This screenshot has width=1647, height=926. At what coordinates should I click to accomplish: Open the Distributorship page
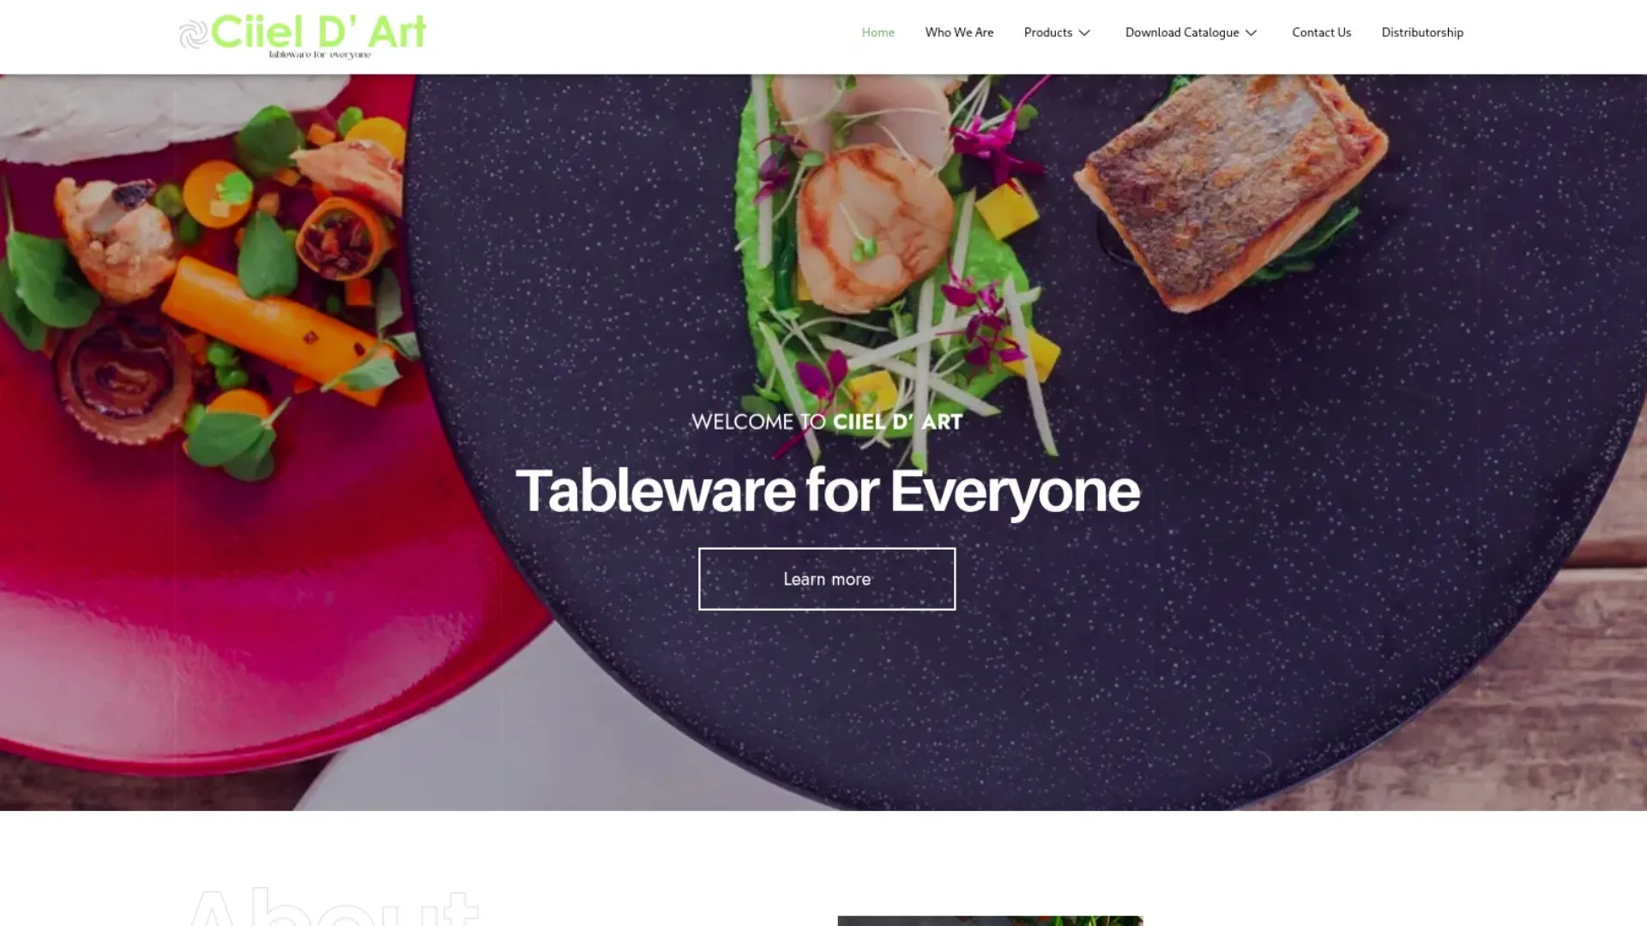point(1422,33)
